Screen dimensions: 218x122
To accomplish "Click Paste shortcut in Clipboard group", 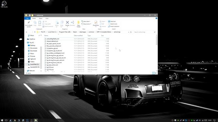I will [x=48, y=26].
